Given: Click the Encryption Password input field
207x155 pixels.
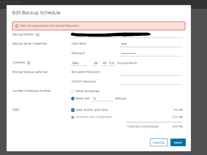Looking at the screenshot, I should click(151, 72).
